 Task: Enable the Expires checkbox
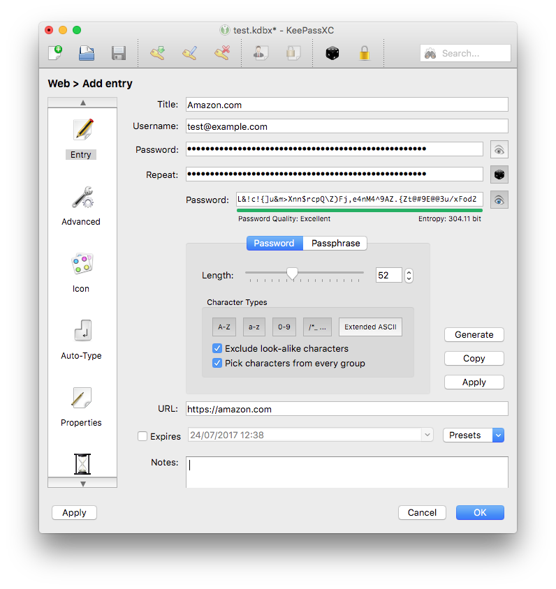pyautogui.click(x=142, y=436)
